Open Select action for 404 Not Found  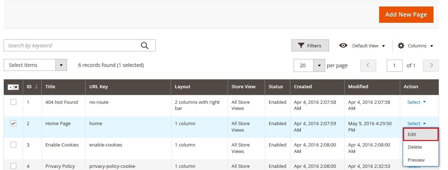tap(416, 102)
